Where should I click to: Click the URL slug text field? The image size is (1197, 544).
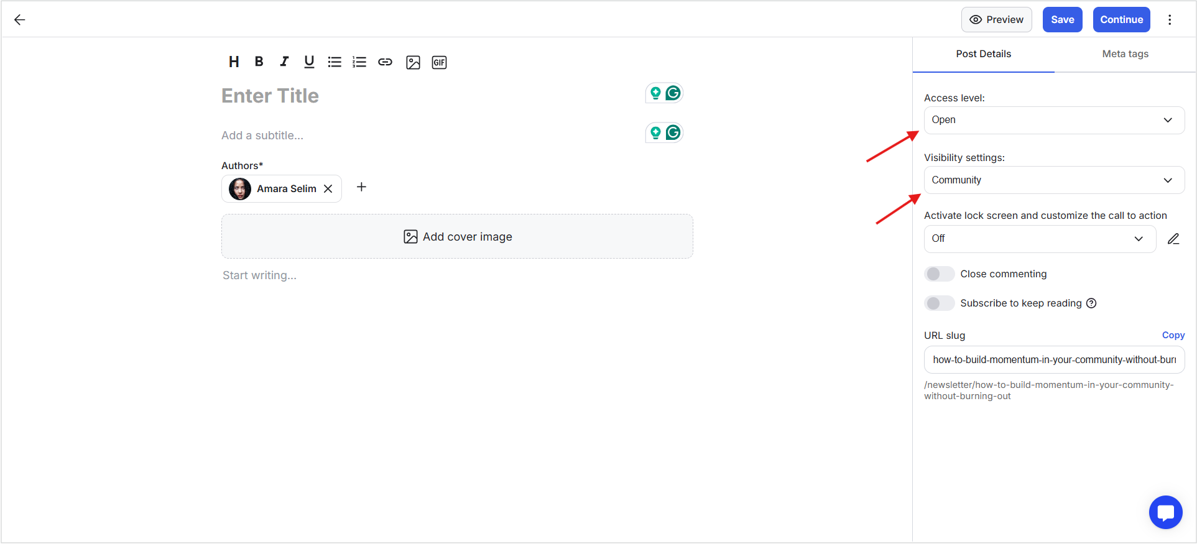click(1054, 360)
